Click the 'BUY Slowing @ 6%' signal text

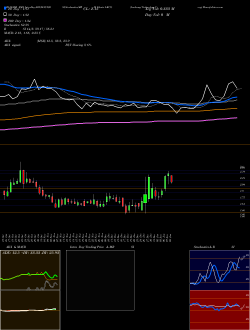click(x=78, y=45)
